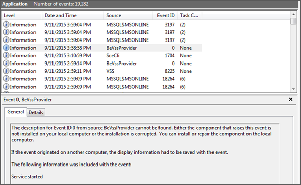Click the event list scrollbar thumb
This screenshot has height=185, width=301.
point(293,21)
